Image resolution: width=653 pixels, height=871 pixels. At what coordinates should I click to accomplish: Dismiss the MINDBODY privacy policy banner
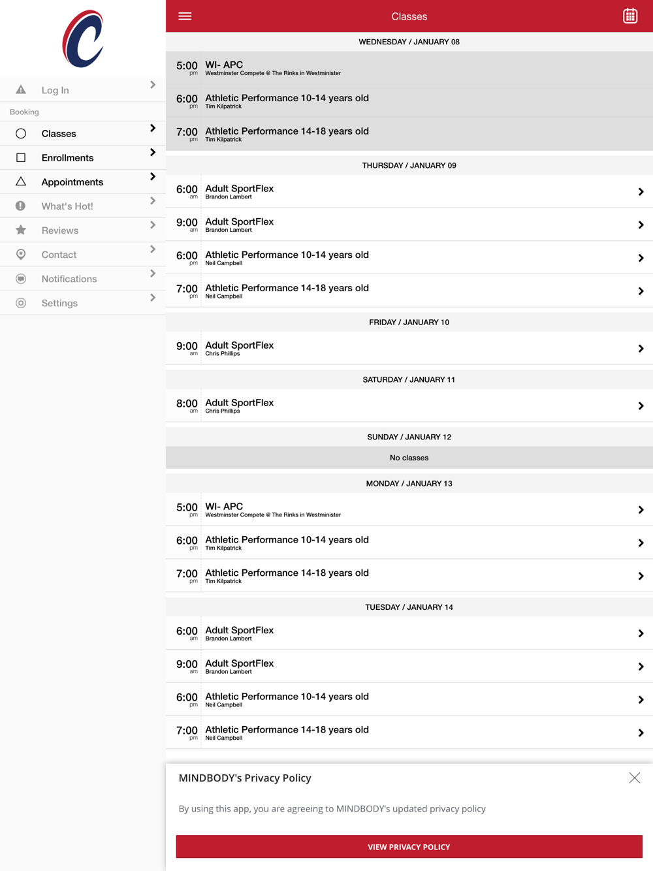[634, 778]
